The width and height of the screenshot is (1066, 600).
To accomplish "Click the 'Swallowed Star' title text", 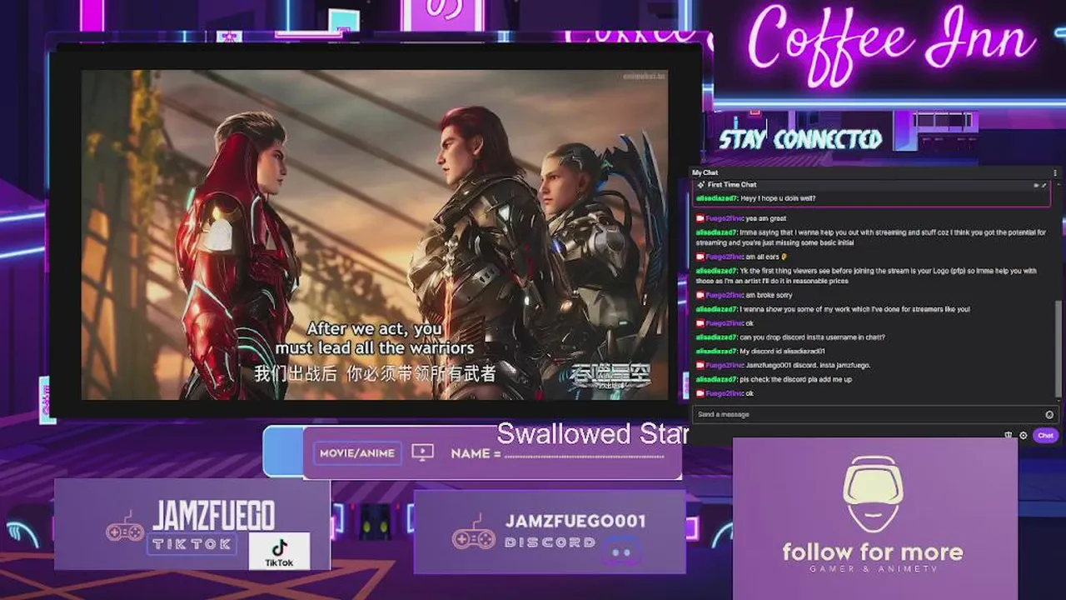I will (592, 433).
